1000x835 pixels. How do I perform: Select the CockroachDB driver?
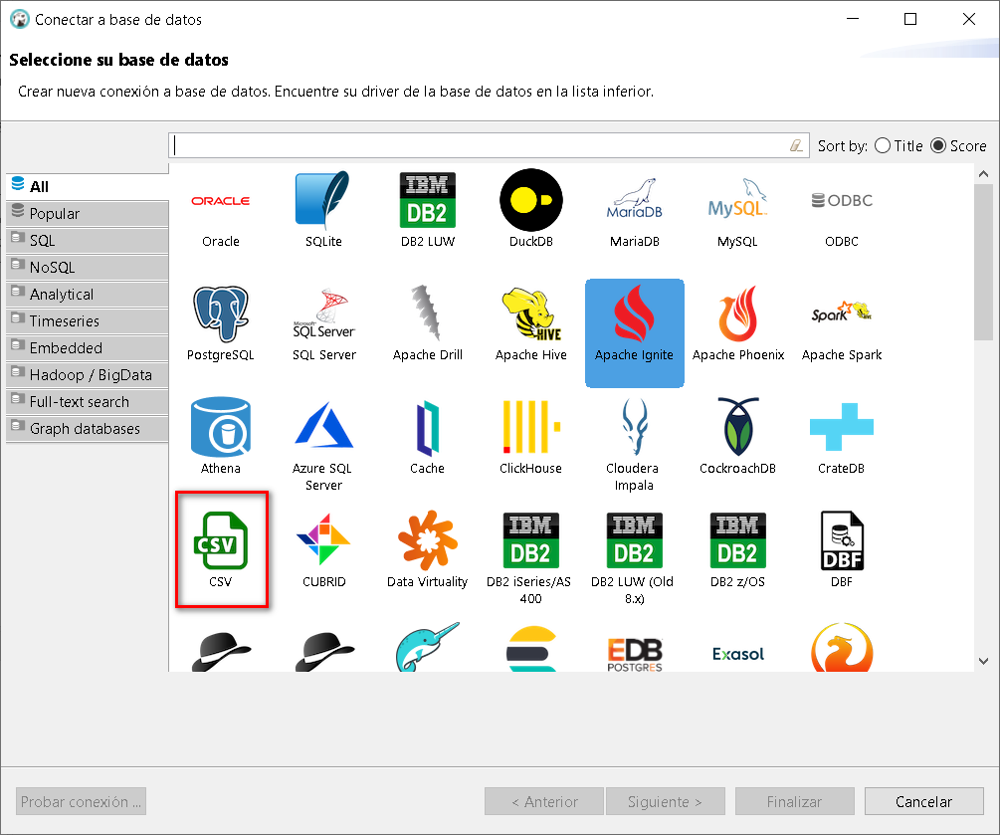pos(738,437)
